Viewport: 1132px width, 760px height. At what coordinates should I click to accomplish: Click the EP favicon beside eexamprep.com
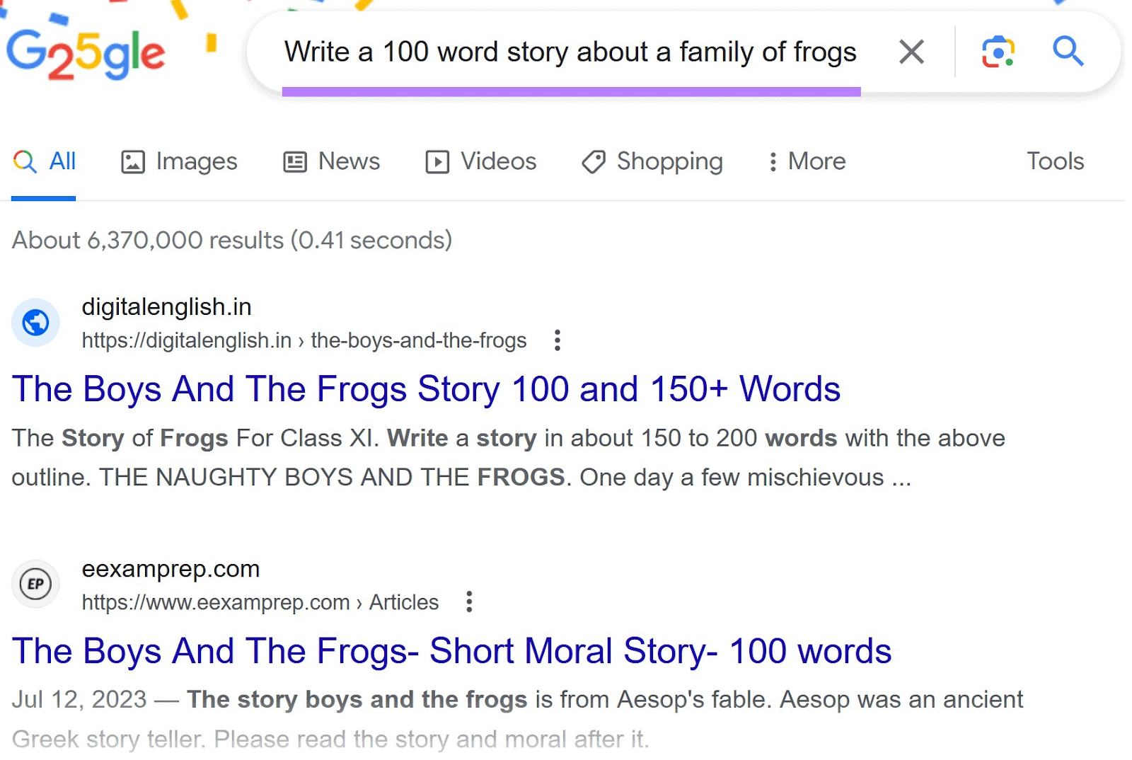(x=35, y=584)
